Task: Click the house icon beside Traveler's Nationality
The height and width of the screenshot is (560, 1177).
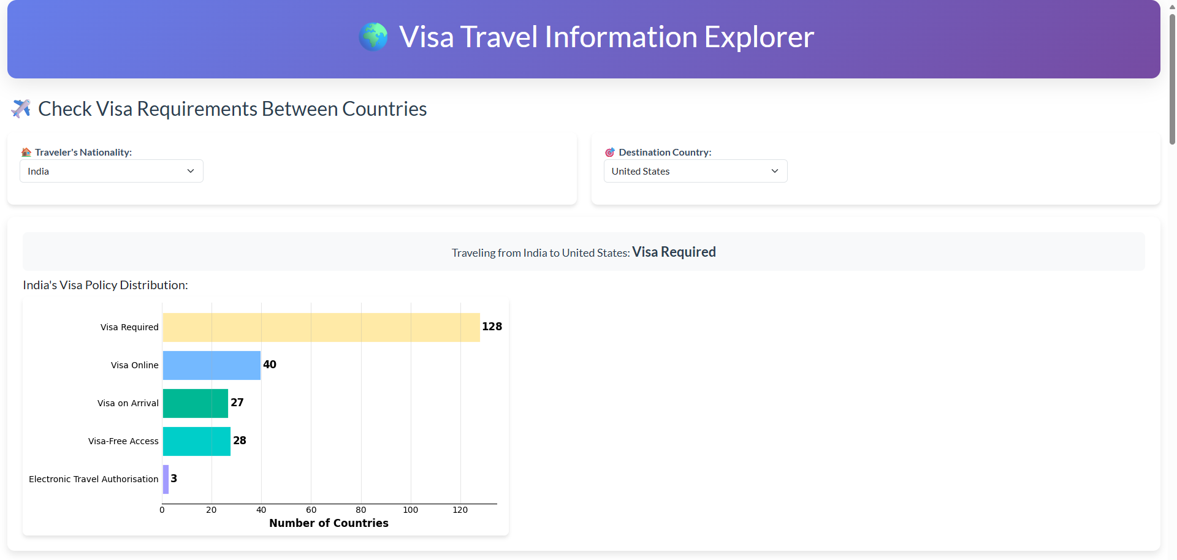Action: pyautogui.click(x=26, y=152)
